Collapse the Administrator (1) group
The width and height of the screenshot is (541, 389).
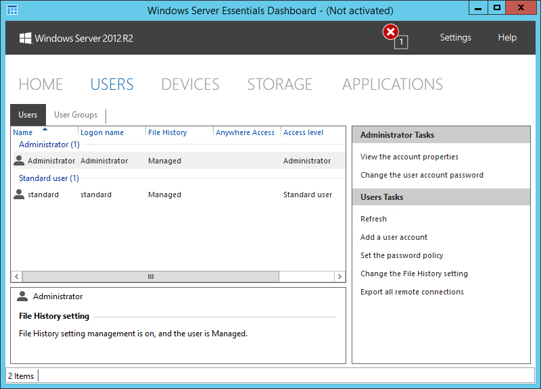[x=49, y=145]
